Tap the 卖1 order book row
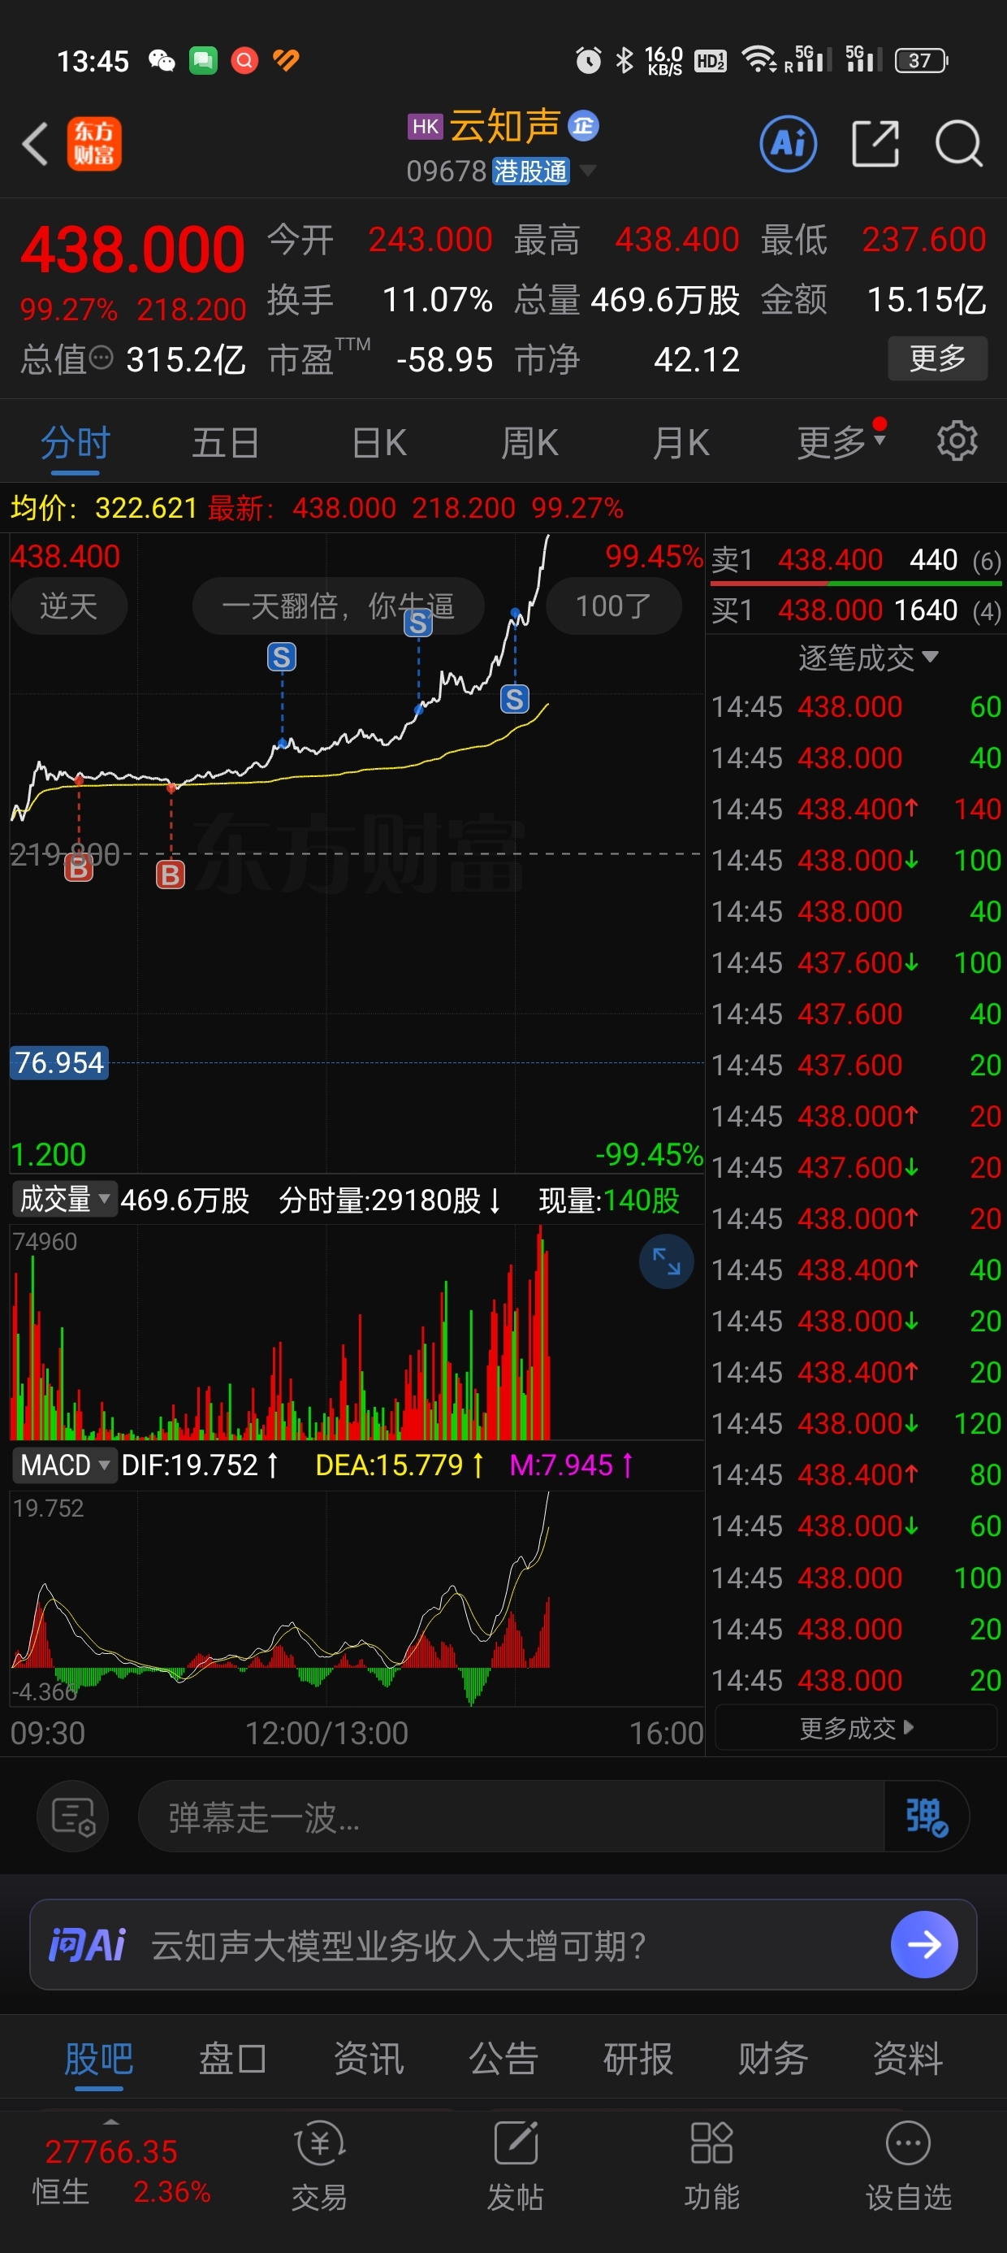The height and width of the screenshot is (2253, 1007). (856, 560)
